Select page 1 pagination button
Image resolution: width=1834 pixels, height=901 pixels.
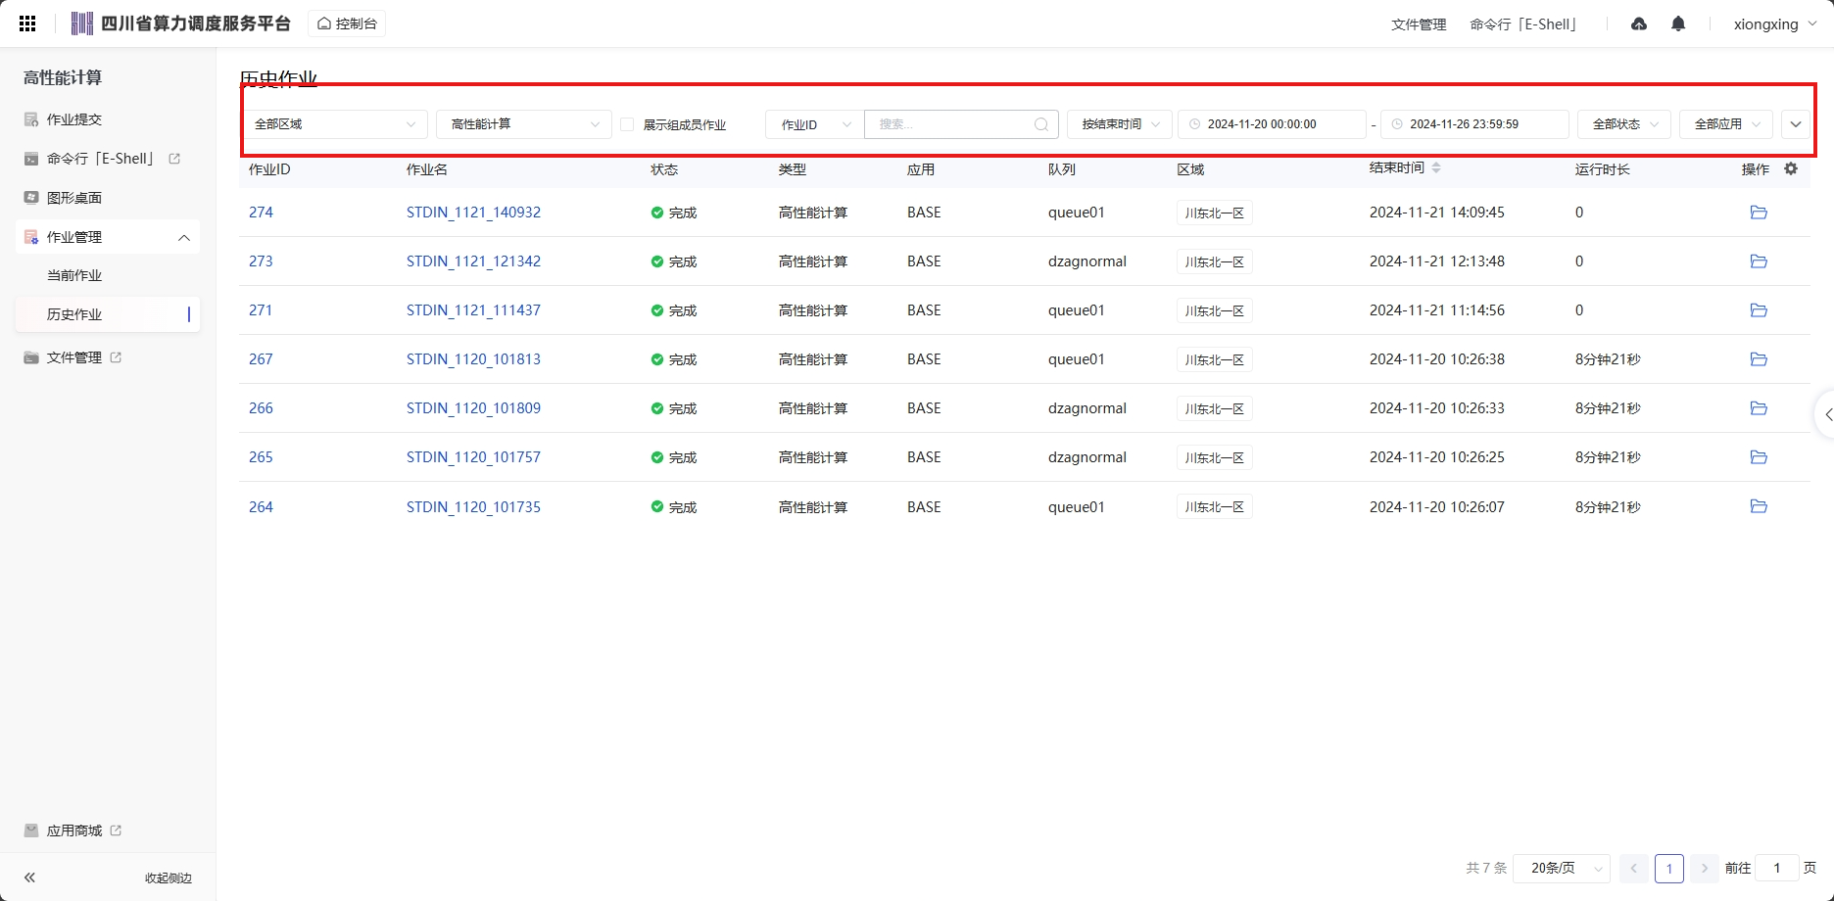[1669, 869]
